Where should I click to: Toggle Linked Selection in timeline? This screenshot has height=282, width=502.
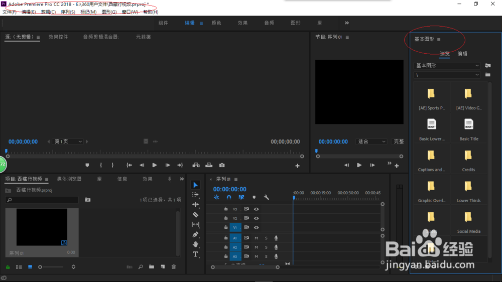click(x=241, y=197)
